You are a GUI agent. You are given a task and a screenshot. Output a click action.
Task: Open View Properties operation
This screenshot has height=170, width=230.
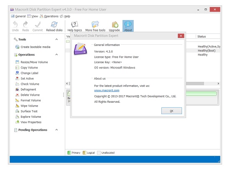click(x=28, y=122)
